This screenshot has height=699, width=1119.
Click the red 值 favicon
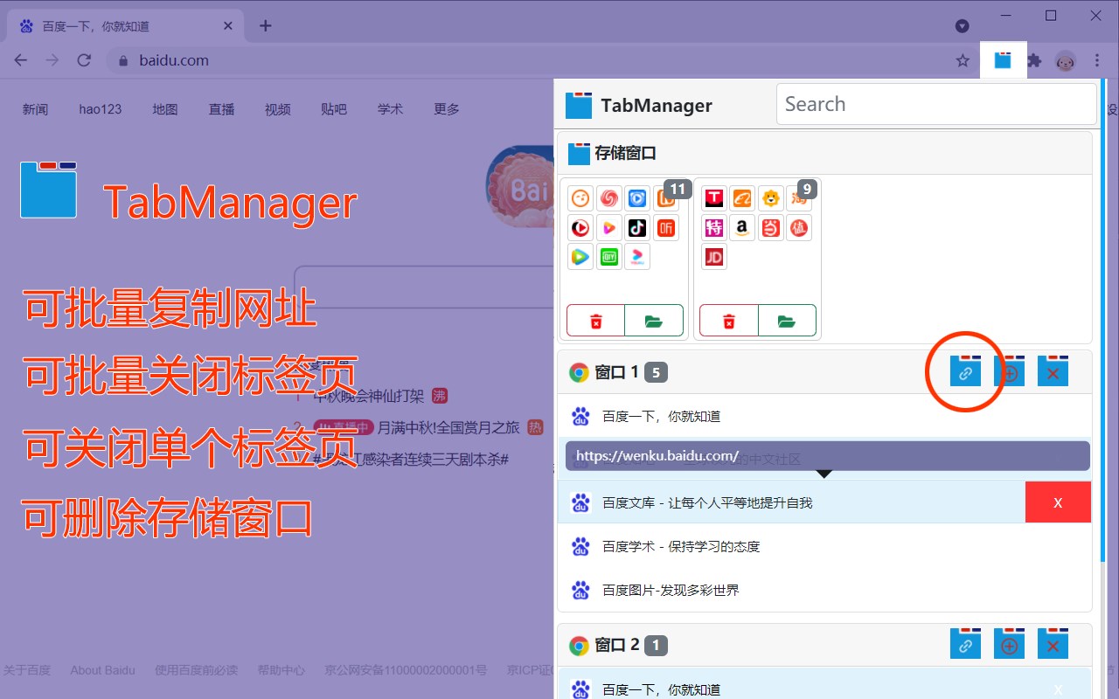click(798, 228)
